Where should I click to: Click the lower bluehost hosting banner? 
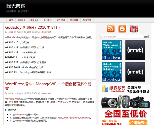[x=112, y=72]
